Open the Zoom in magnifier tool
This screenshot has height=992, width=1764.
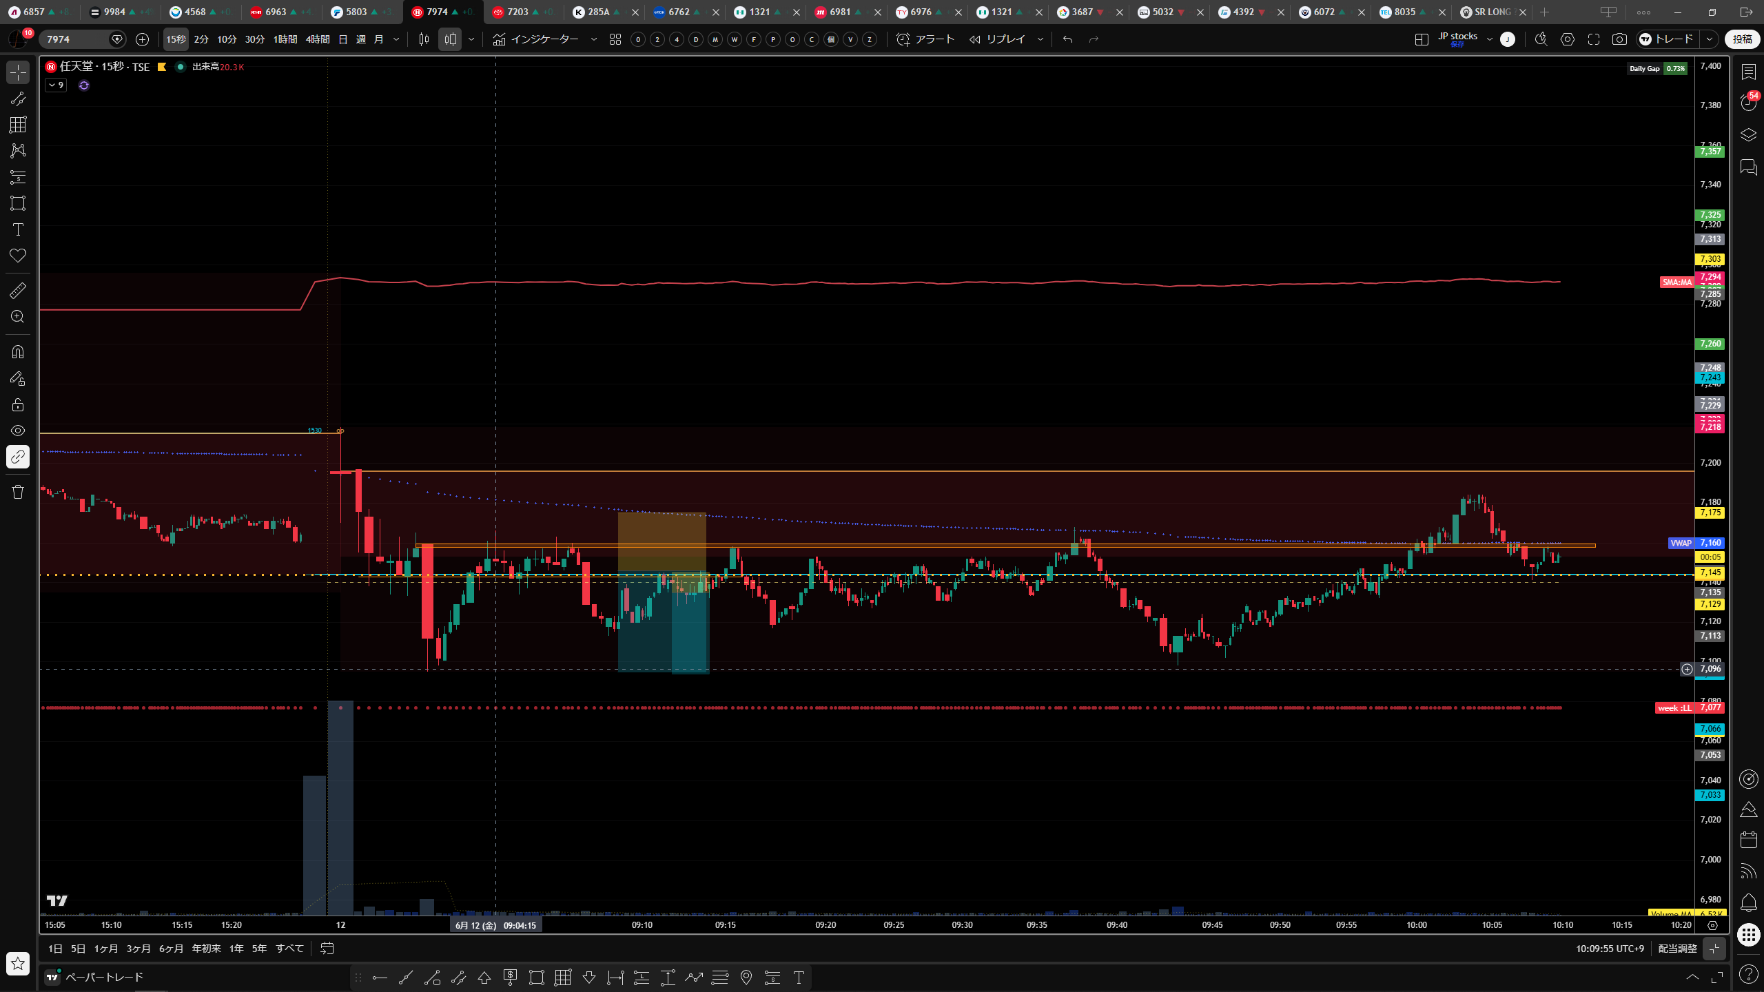point(18,317)
